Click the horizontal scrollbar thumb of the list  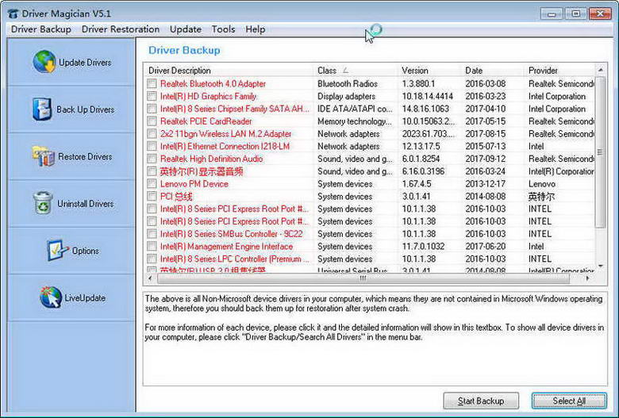(363, 278)
